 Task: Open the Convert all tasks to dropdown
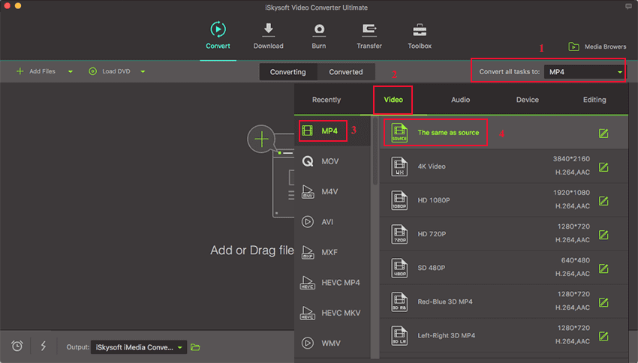(x=585, y=72)
